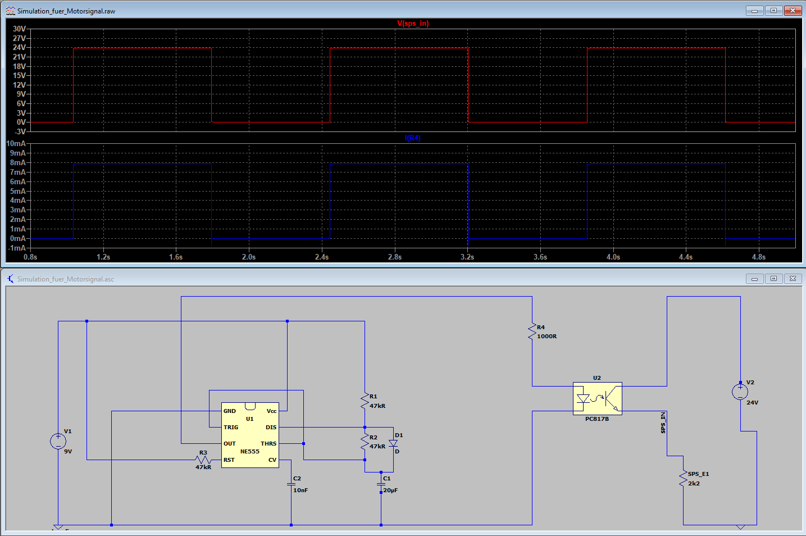Maximize the Simulation_fuer_Motorsignal.raw waveform window
This screenshot has width=806, height=536.
pos(773,10)
